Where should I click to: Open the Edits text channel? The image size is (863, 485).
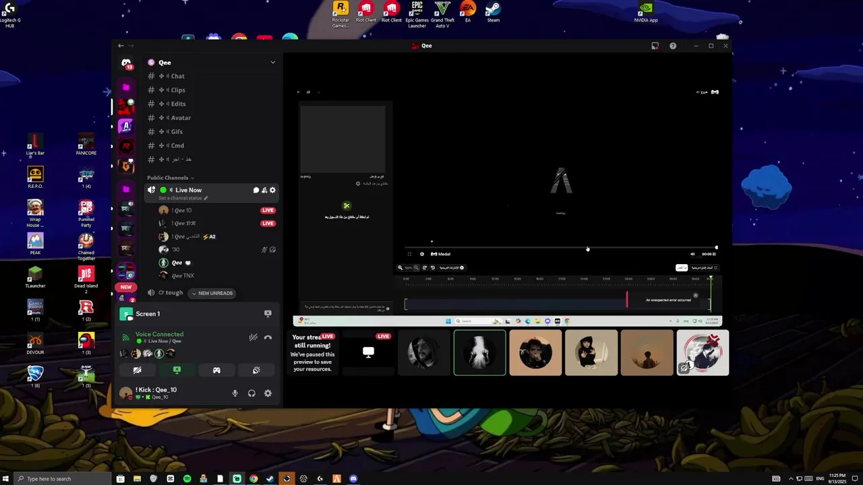tap(210, 104)
